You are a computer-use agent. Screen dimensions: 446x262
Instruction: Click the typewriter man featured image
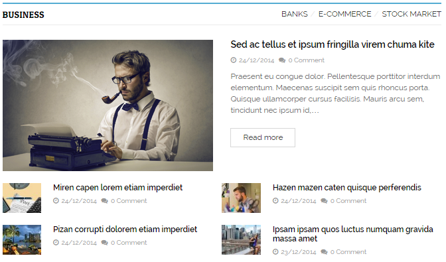pyautogui.click(x=108, y=105)
